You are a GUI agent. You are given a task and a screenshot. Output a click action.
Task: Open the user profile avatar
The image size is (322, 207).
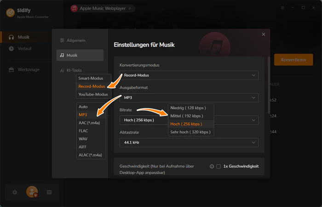coord(32,192)
